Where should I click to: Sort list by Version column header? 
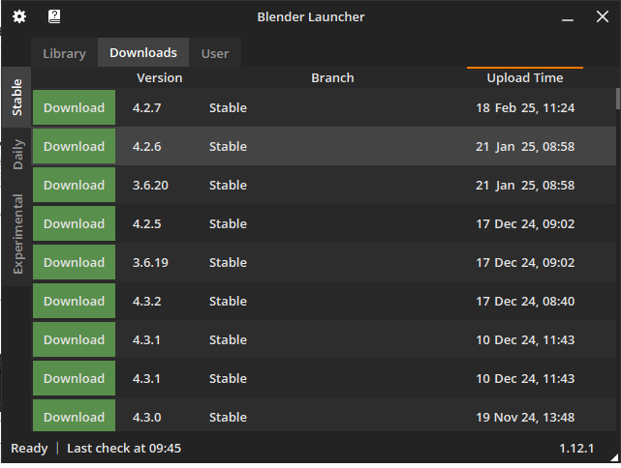[160, 78]
